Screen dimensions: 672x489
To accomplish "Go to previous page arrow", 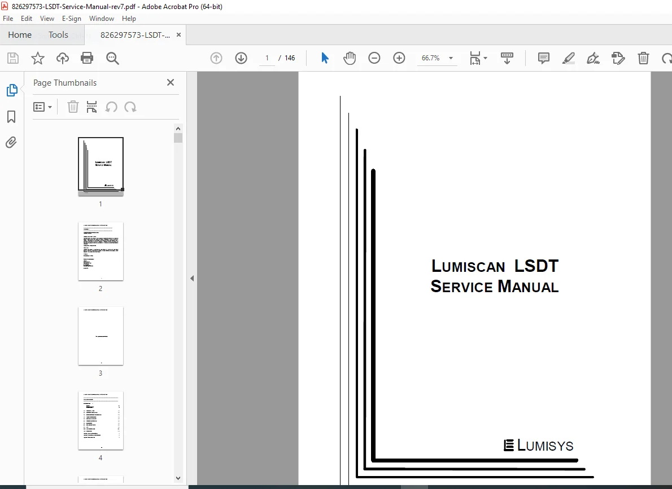I will (216, 58).
